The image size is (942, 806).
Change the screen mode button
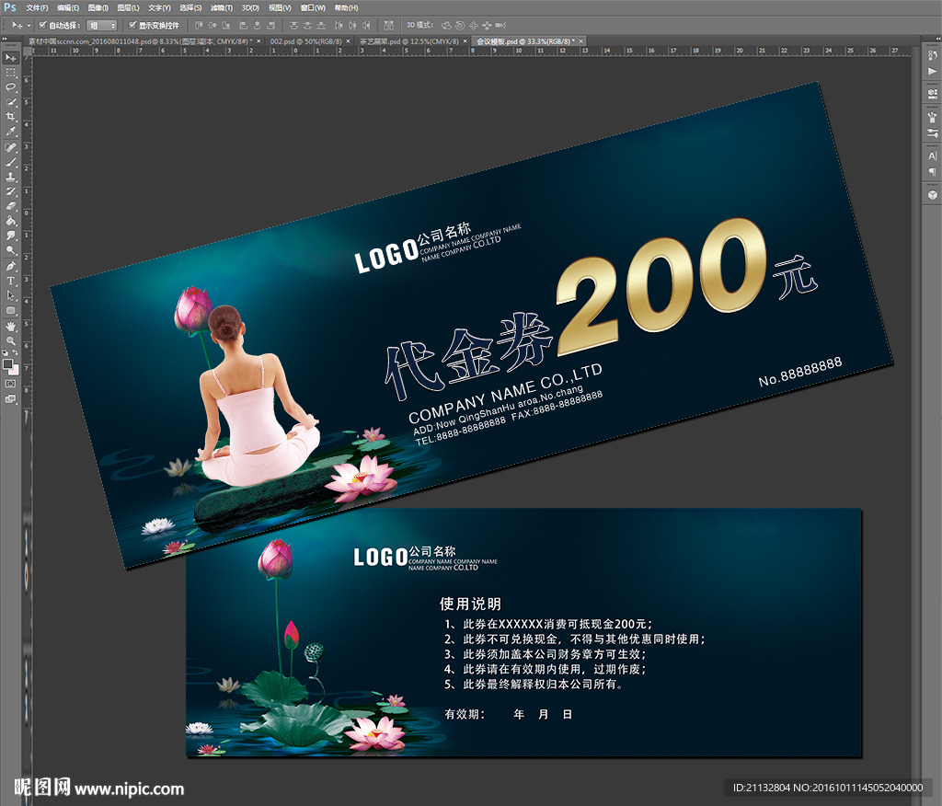click(x=11, y=399)
